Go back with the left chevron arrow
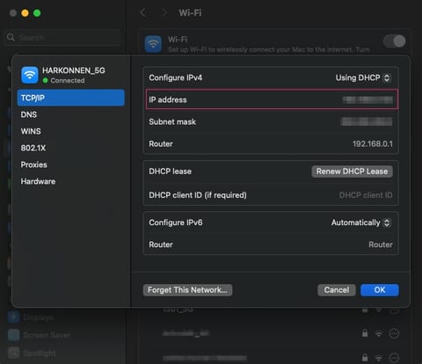 (143, 12)
